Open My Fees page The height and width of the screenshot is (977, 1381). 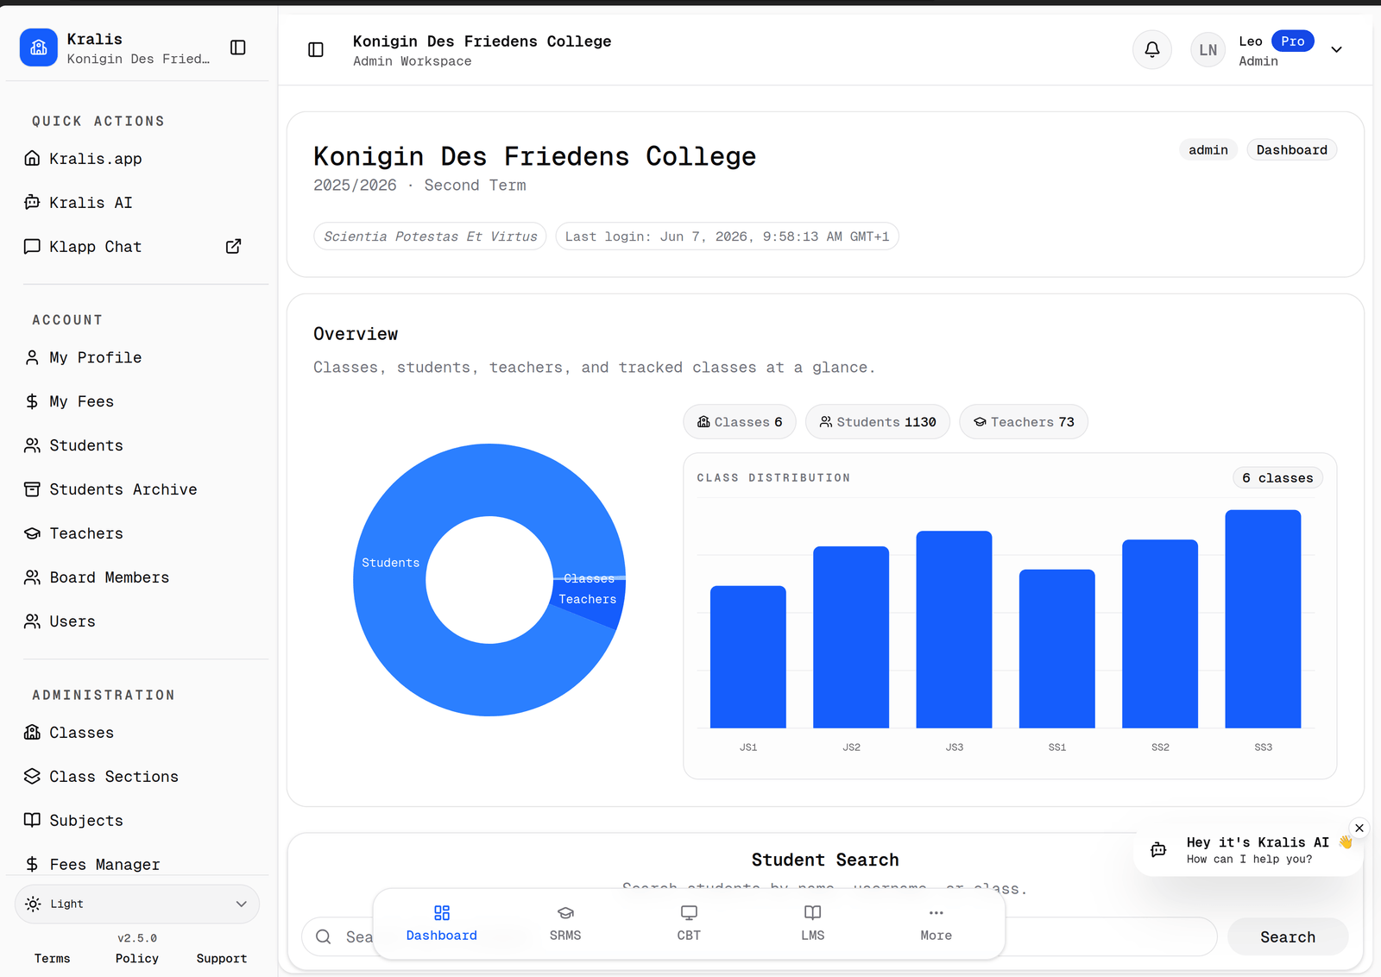[82, 401]
